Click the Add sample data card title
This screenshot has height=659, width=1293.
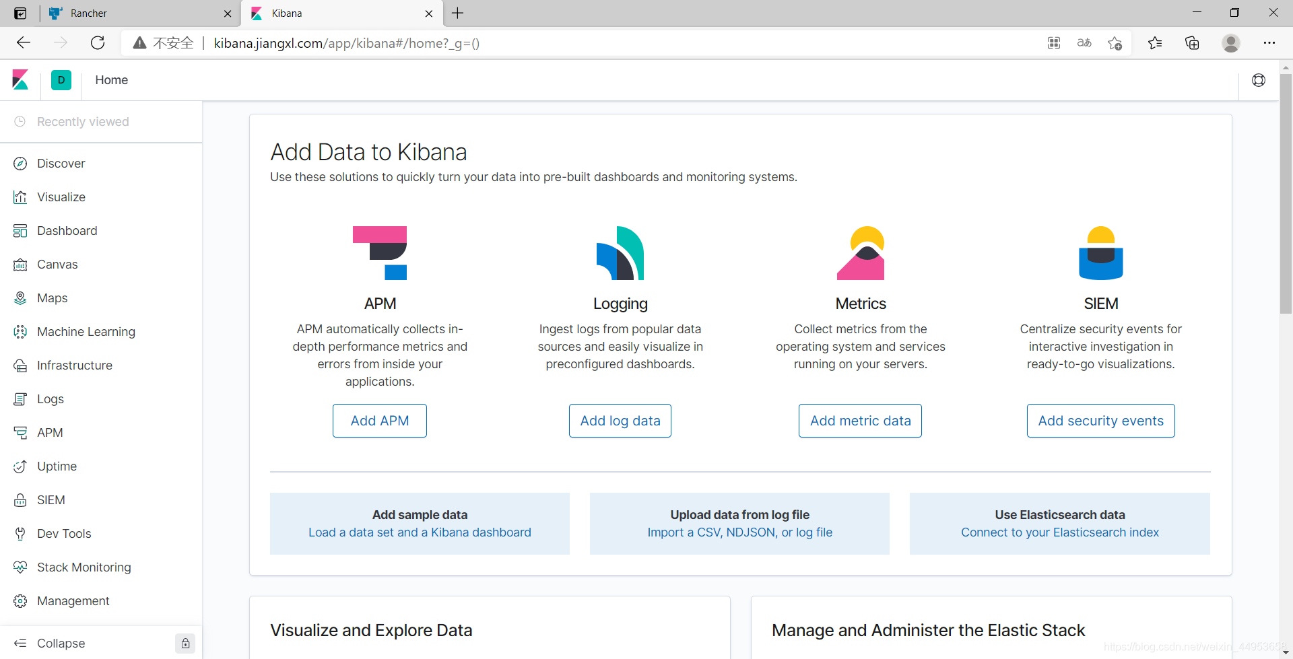(420, 515)
